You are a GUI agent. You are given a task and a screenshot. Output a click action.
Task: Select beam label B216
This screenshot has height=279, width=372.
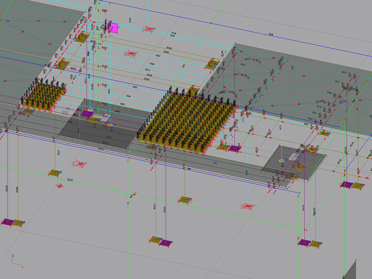point(344,72)
